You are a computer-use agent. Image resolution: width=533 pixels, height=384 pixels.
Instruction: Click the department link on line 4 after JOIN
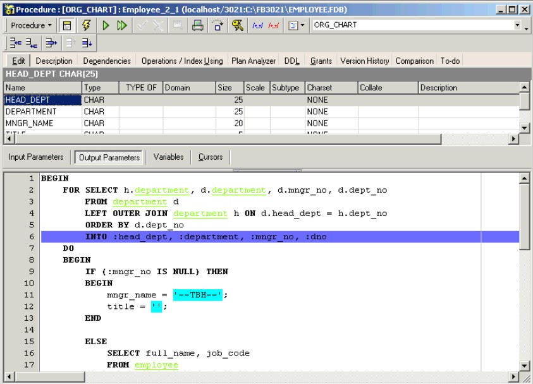(200, 213)
